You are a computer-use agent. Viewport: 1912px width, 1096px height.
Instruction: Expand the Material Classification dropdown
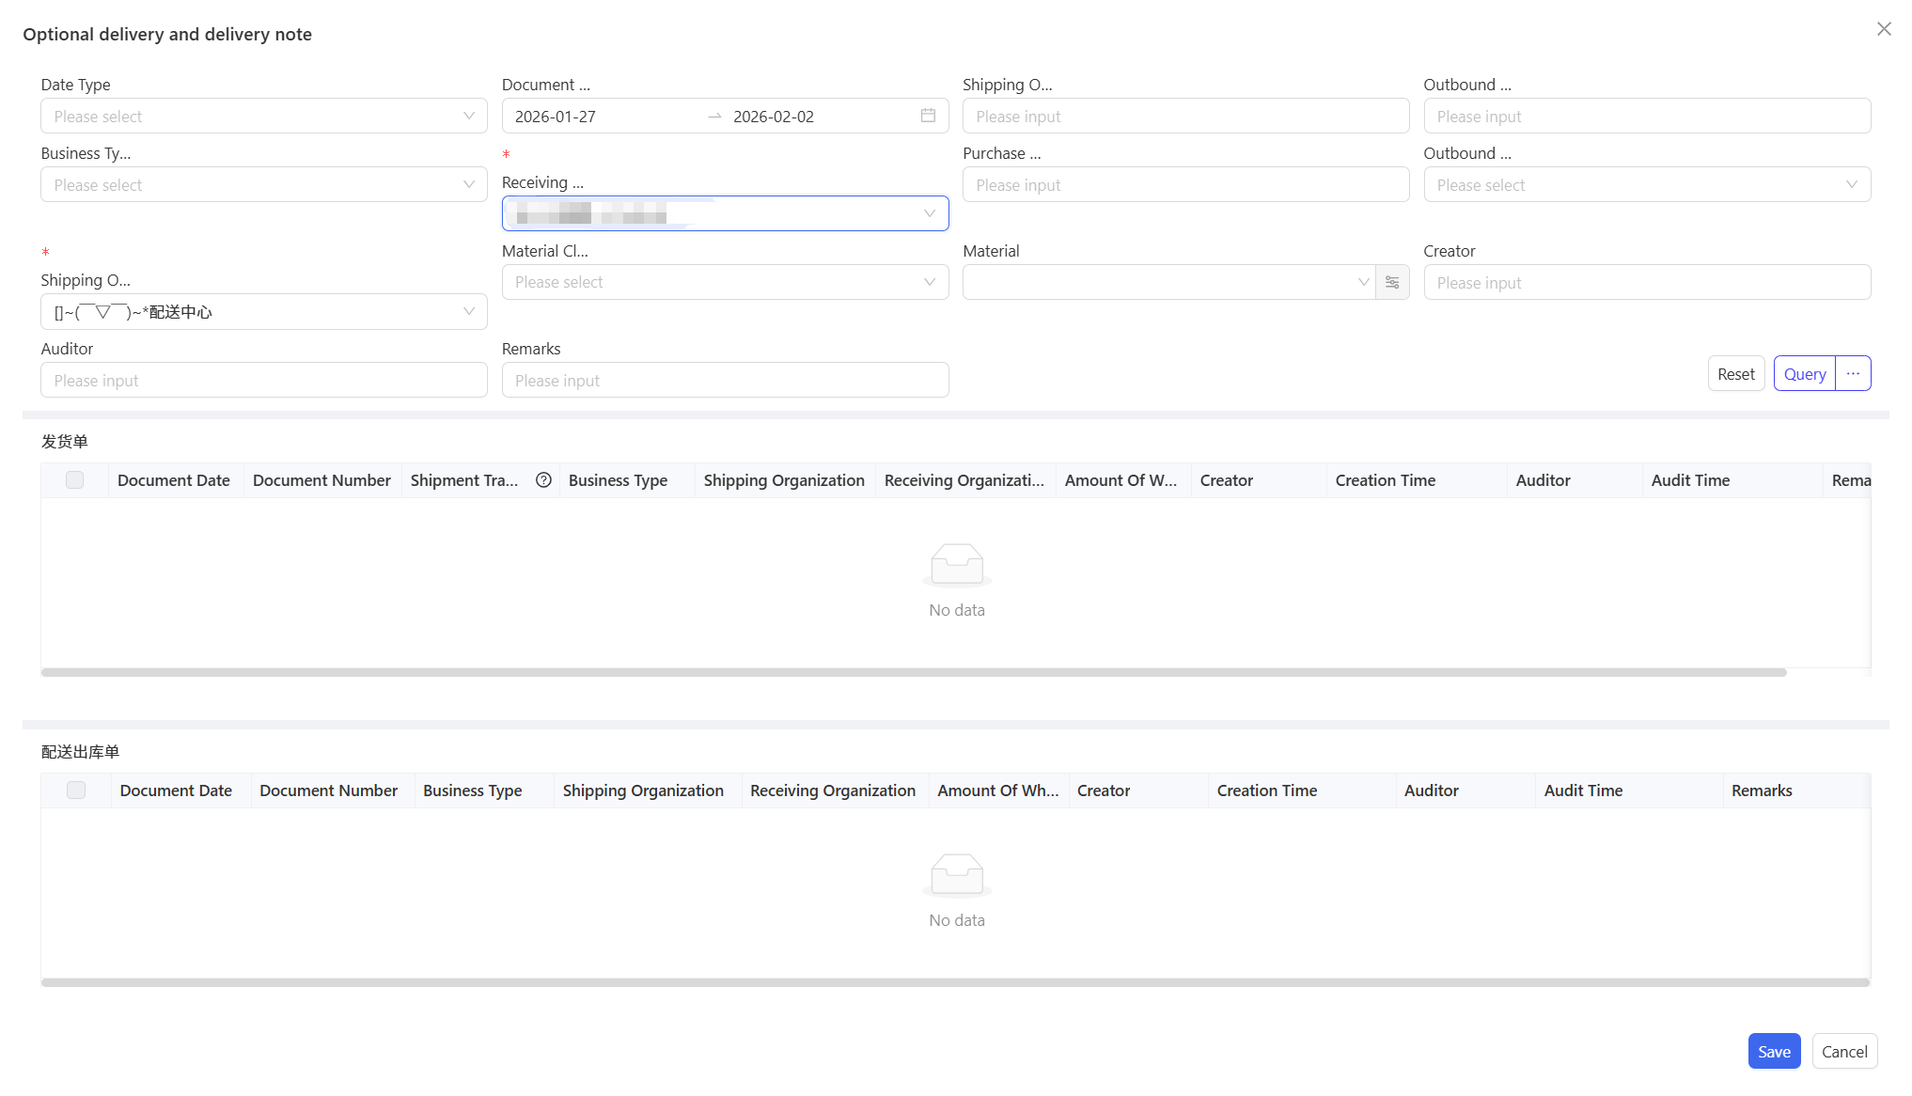pos(725,282)
